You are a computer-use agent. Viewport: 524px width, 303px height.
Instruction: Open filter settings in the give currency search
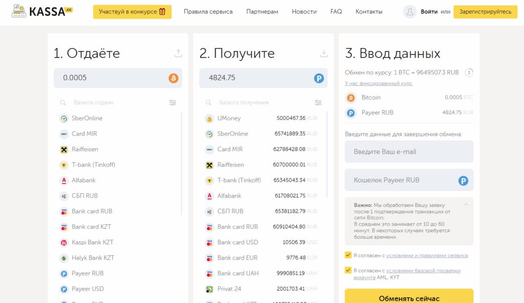coord(172,103)
